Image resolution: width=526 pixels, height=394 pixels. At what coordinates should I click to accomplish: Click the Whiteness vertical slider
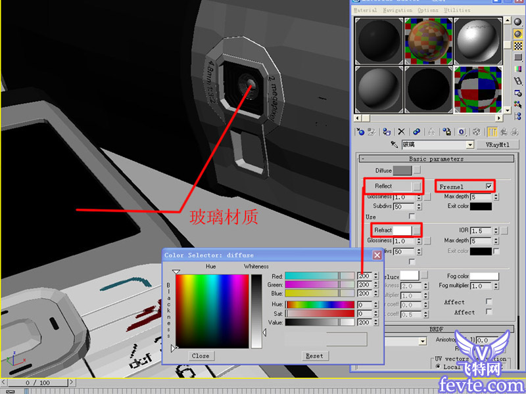pos(256,311)
